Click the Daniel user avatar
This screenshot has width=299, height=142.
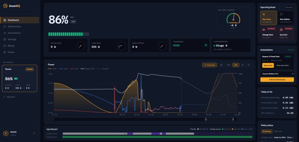(x=6, y=133)
